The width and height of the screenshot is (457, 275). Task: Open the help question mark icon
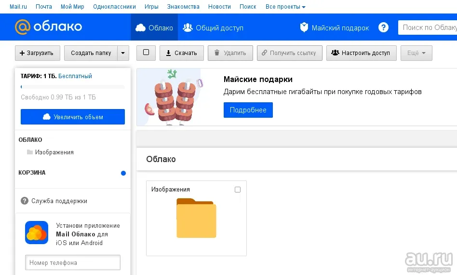[383, 27]
